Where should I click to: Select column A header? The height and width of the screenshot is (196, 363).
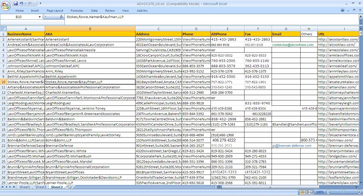coord(26,29)
